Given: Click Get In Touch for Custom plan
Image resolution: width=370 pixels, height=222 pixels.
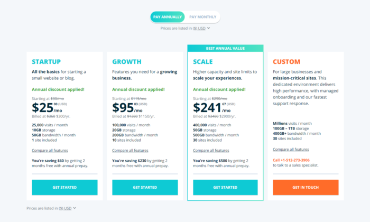Looking at the screenshot, I should [306, 187].
